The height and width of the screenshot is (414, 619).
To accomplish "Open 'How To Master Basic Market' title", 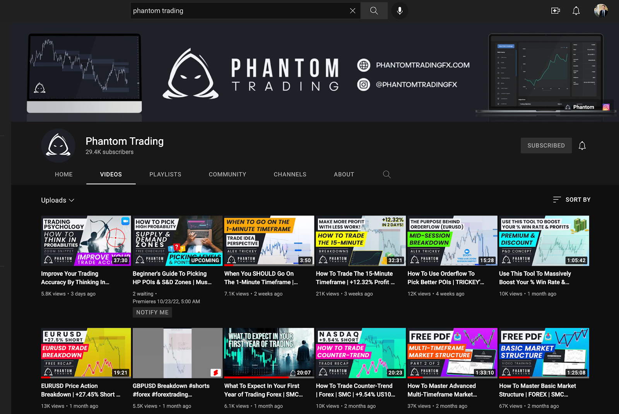I will coord(537,390).
